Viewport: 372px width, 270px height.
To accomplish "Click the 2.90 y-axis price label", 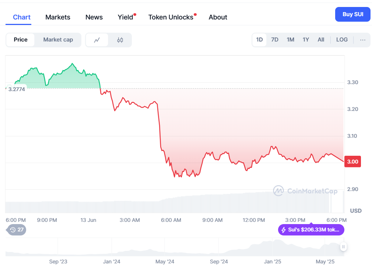I will 352,189.
